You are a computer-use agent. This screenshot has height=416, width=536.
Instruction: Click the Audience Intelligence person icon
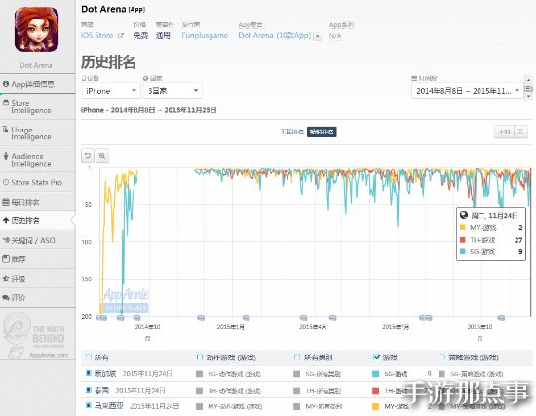[x=6, y=156]
